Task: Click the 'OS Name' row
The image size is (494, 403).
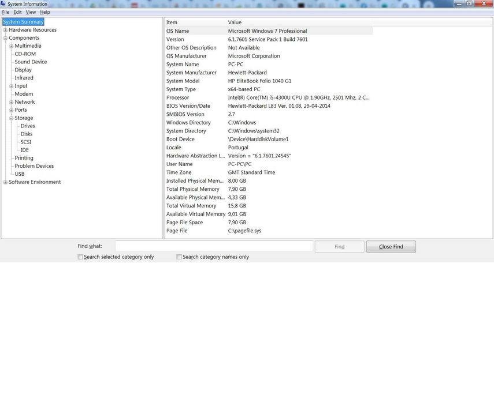Action: click(x=269, y=31)
